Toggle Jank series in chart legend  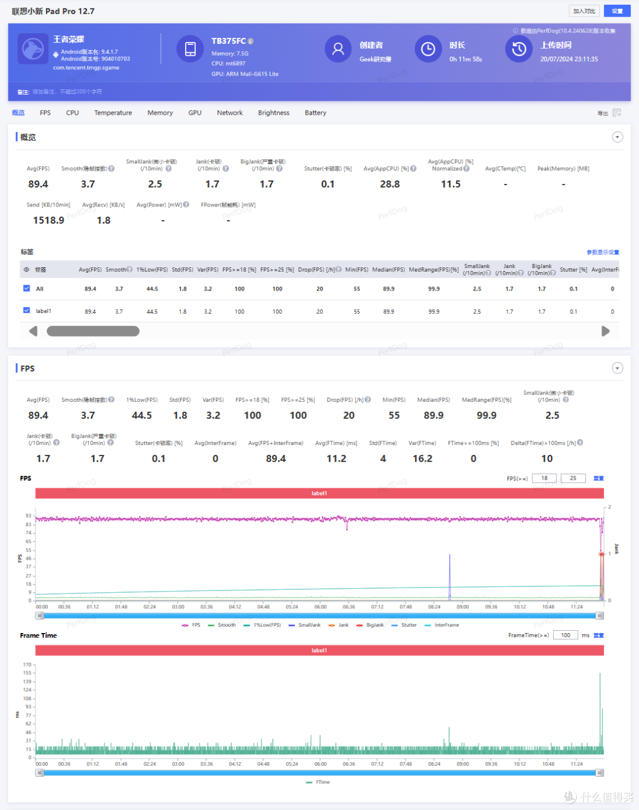(x=338, y=625)
